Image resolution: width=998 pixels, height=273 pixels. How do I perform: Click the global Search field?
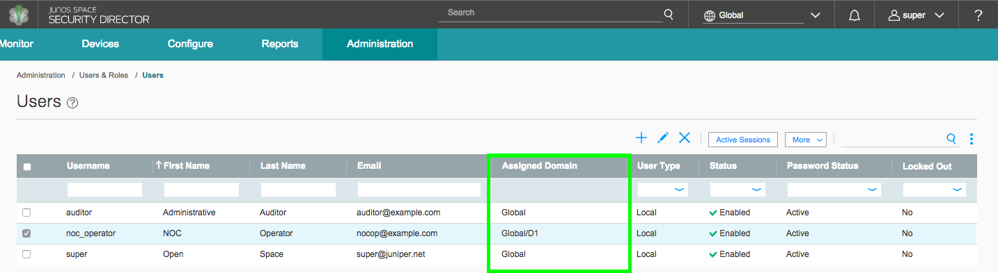point(550,14)
